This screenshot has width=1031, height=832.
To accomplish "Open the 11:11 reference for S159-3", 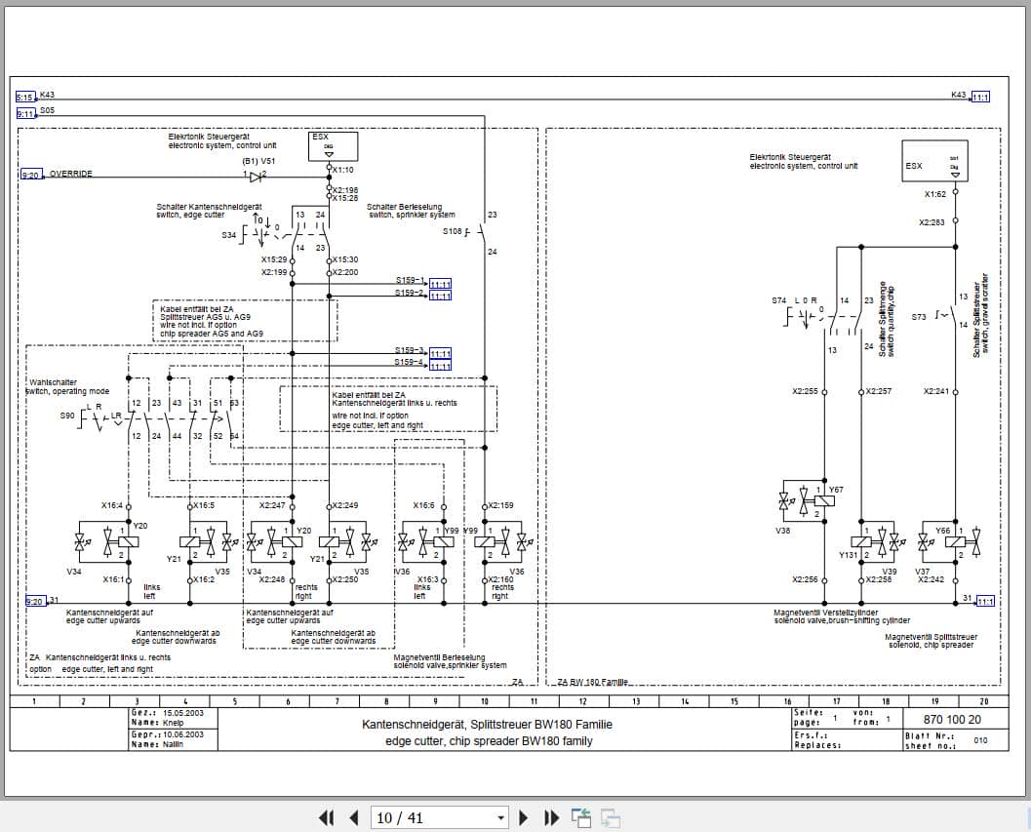I will point(441,354).
